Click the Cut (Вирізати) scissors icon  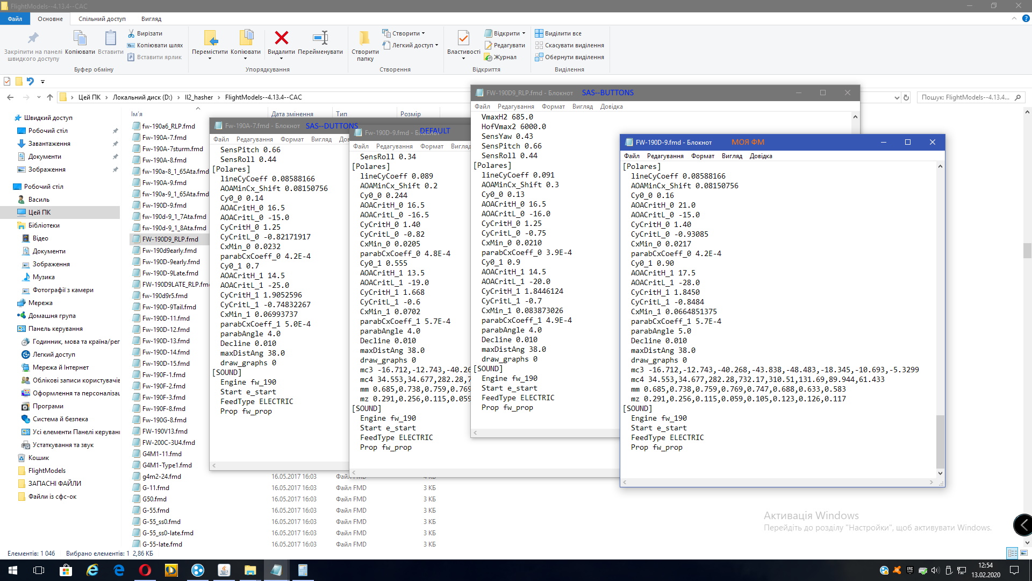(x=131, y=33)
